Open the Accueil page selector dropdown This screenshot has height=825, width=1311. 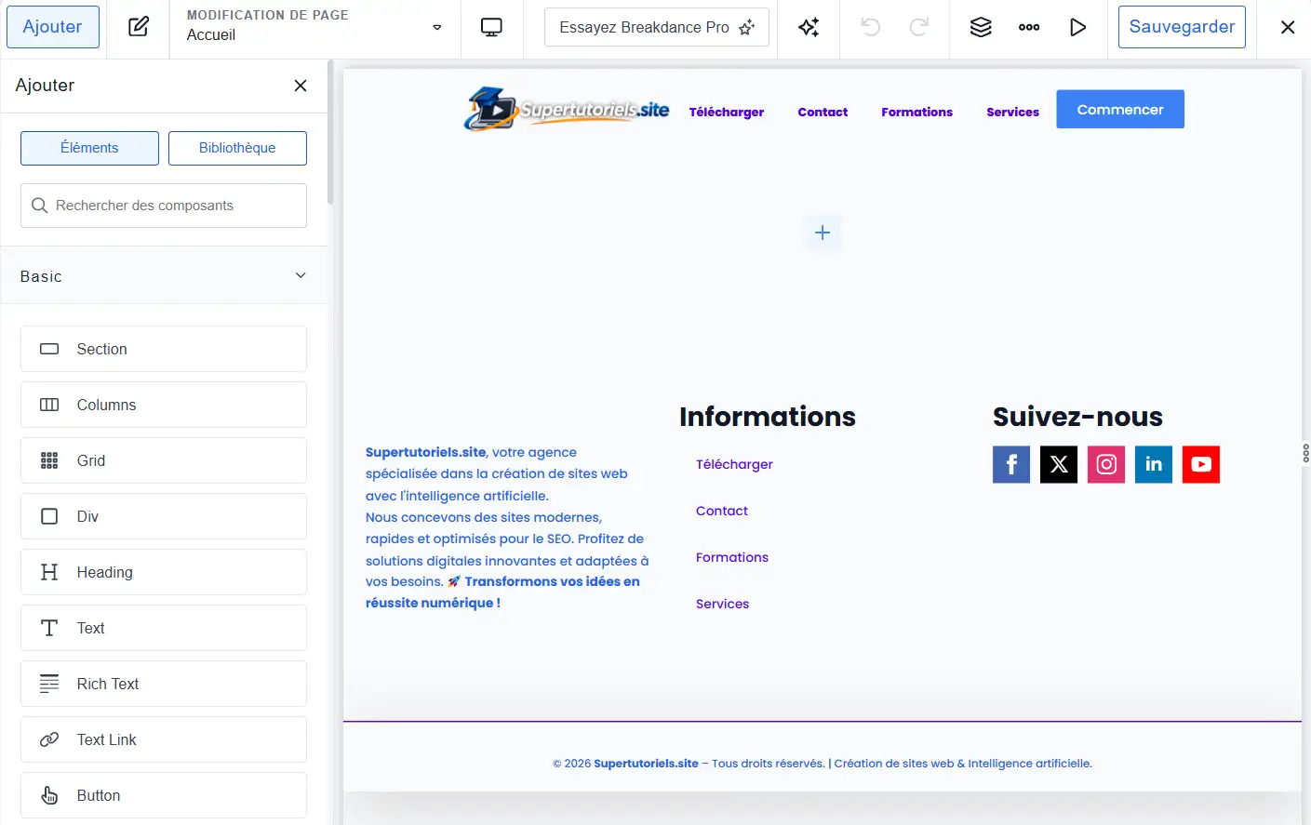[x=314, y=27]
